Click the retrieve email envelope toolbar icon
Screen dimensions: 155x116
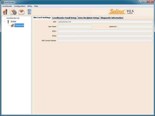(21, 12)
